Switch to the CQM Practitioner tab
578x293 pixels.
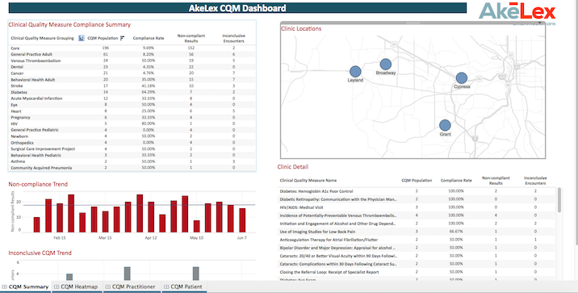pyautogui.click(x=131, y=287)
